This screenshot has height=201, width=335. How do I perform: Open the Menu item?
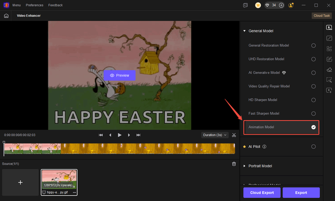click(x=17, y=5)
